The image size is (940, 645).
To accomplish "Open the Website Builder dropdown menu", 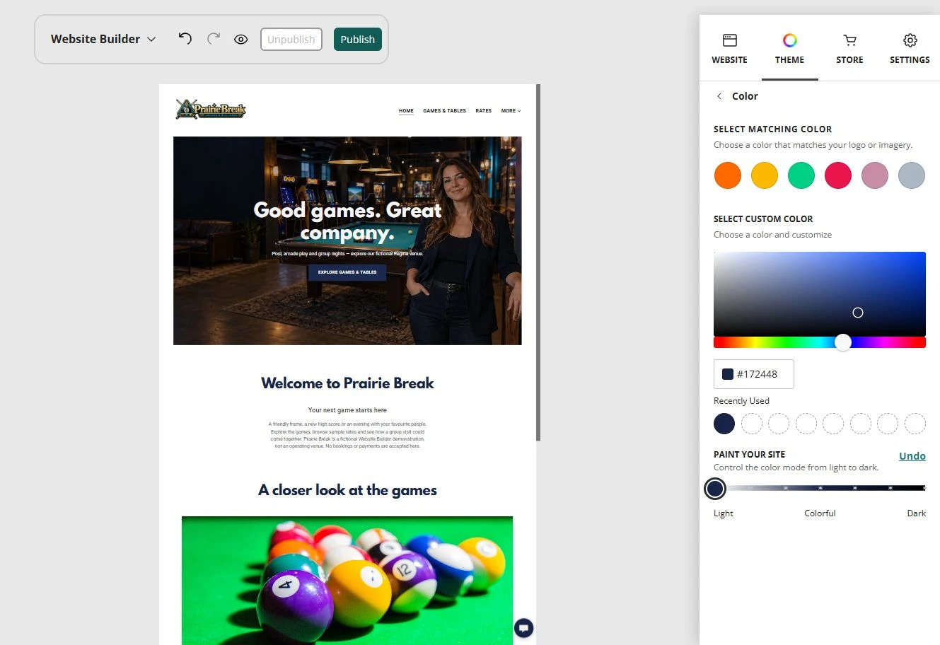I will click(103, 39).
